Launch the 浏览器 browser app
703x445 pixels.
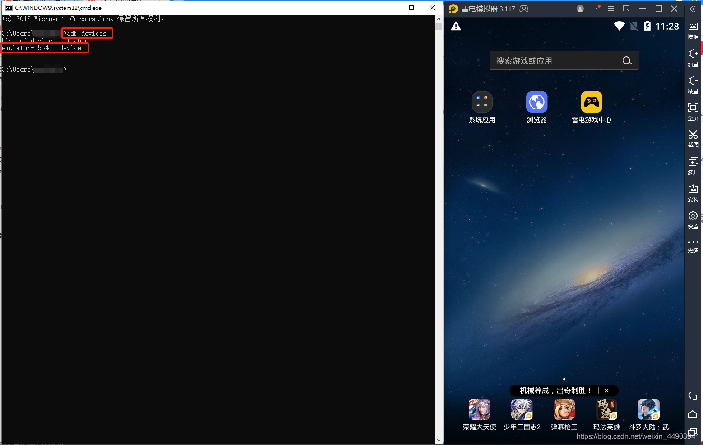tap(537, 102)
